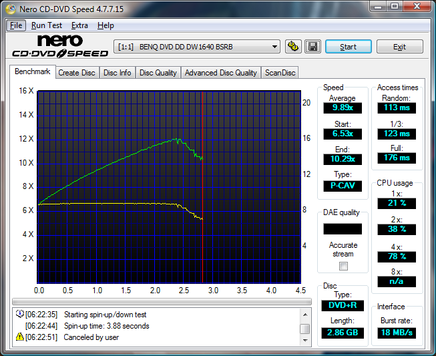Select the ScanDisc tab

coord(280,73)
